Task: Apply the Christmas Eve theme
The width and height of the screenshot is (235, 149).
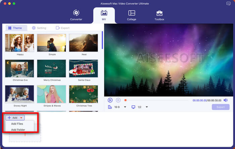Action: click(x=19, y=69)
